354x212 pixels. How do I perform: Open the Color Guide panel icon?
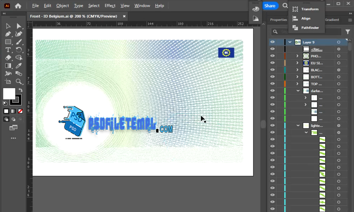pos(256,18)
